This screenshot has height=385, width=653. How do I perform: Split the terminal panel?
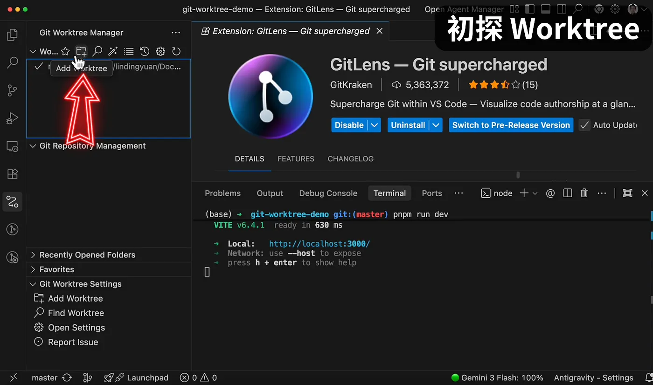point(568,193)
